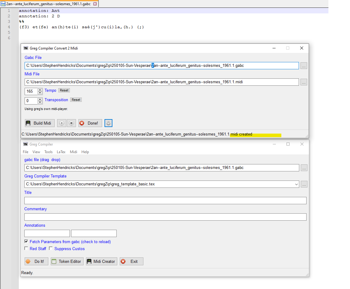Increase the Tempo value

tap(40, 90)
